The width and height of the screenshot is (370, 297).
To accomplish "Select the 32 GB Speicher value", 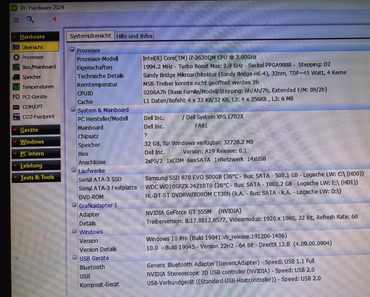I will [x=199, y=143].
